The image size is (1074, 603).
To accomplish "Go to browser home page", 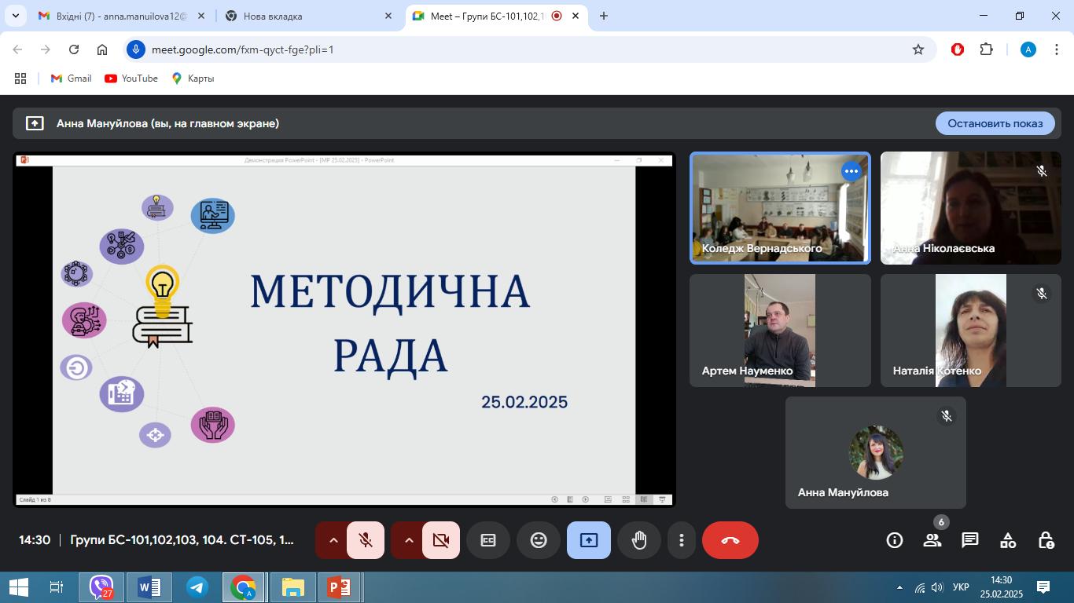I will point(102,49).
